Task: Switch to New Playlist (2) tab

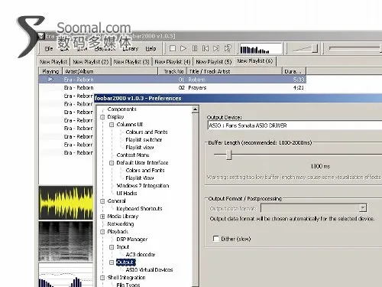Action: point(91,62)
